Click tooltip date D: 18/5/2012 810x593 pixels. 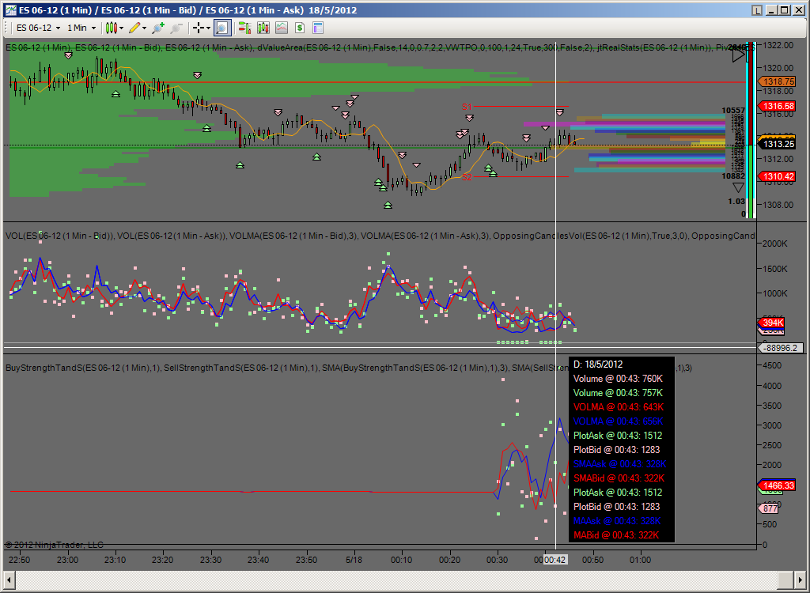pyautogui.click(x=598, y=364)
